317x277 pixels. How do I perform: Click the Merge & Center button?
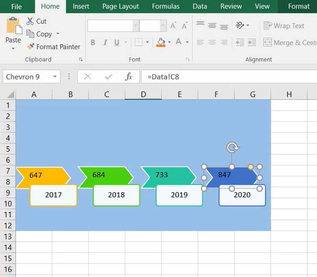(x=290, y=42)
